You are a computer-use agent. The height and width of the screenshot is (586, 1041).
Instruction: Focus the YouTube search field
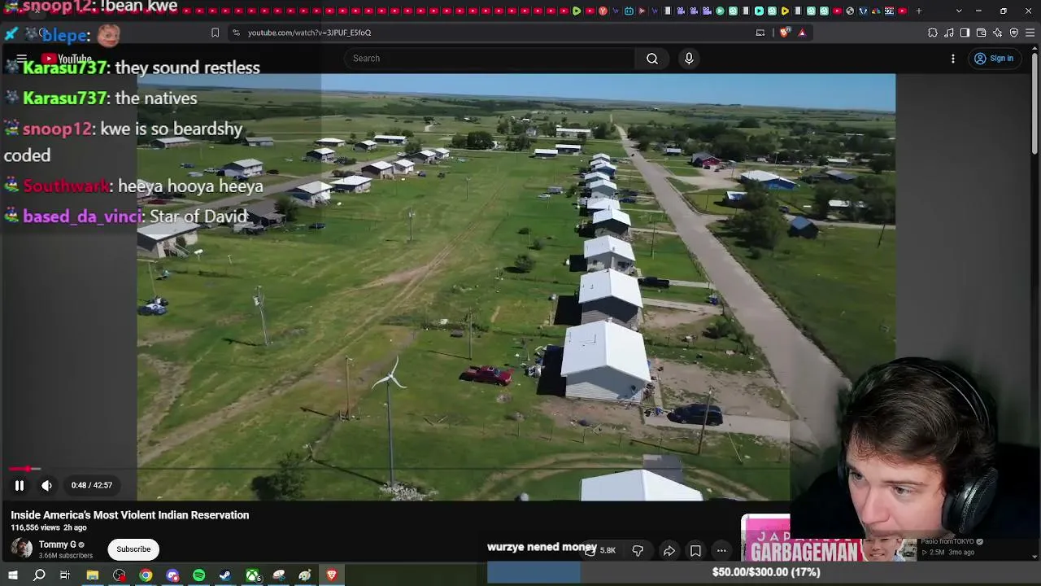pos(490,59)
